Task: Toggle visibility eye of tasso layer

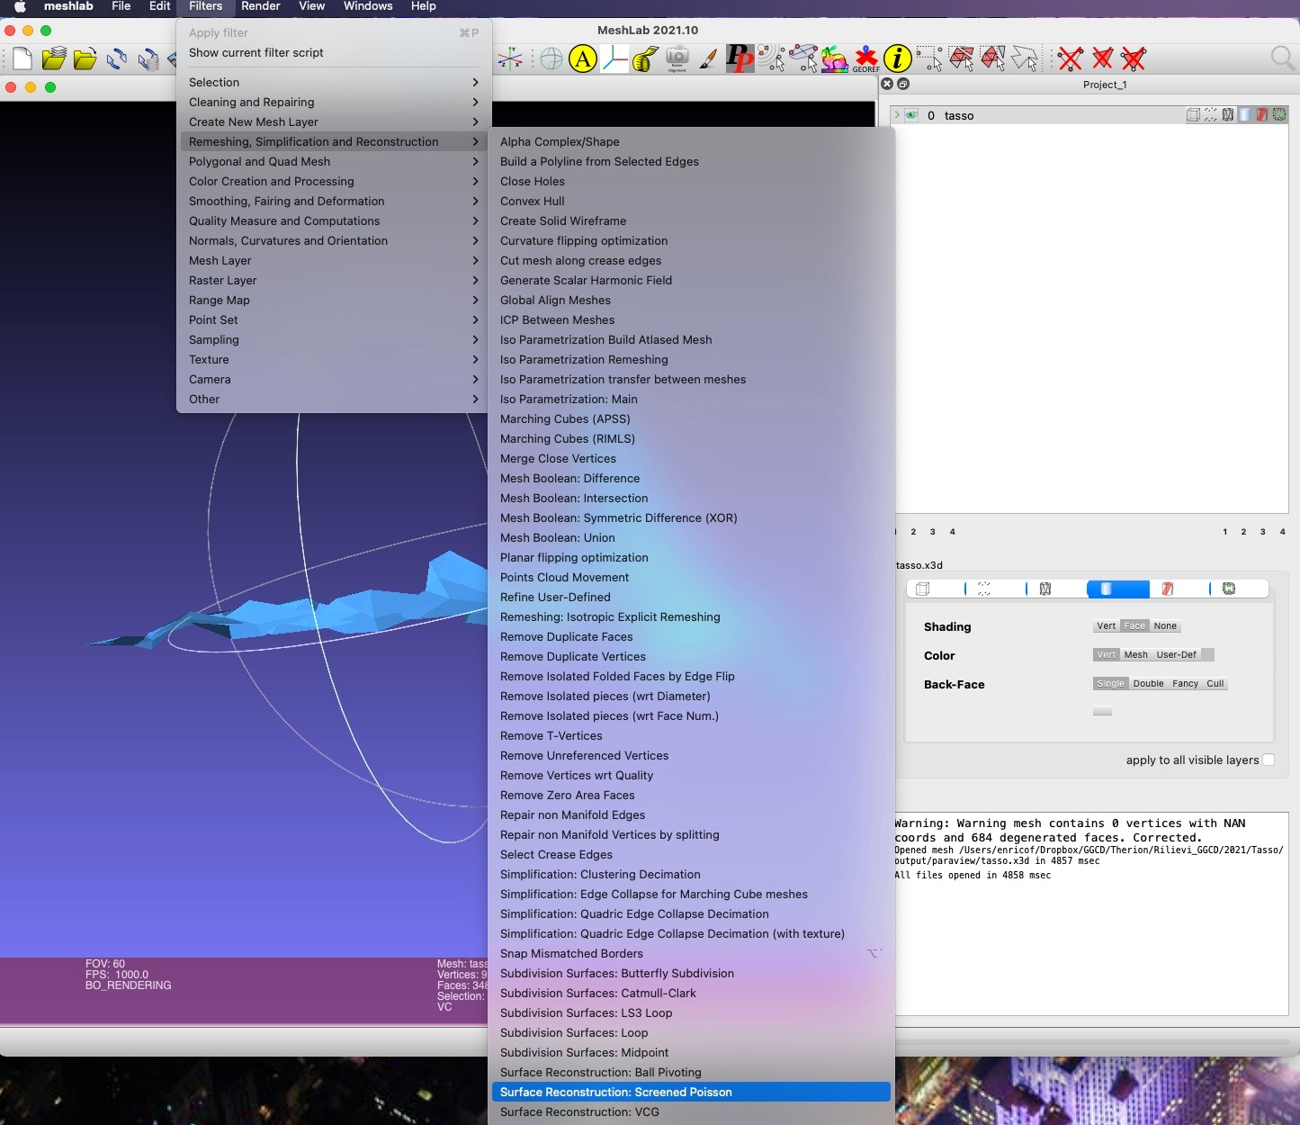Action: [x=911, y=115]
